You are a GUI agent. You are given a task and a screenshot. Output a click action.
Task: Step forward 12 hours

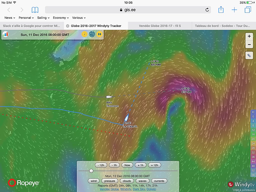point(154,165)
